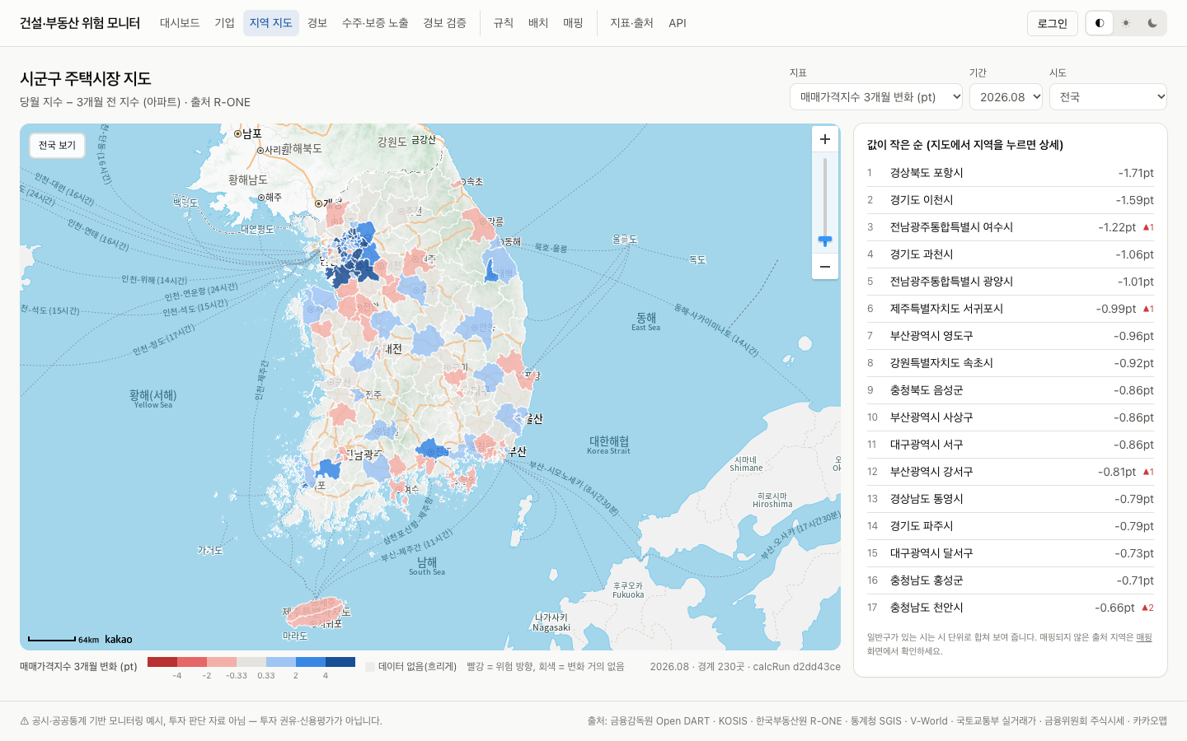Image resolution: width=1187 pixels, height=741 pixels.
Task: Select the 충청북도 음성군 row
Action: [1011, 390]
